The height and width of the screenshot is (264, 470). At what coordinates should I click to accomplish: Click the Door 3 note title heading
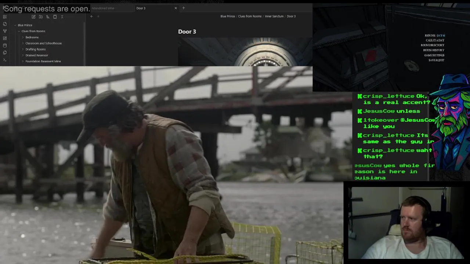(x=187, y=32)
